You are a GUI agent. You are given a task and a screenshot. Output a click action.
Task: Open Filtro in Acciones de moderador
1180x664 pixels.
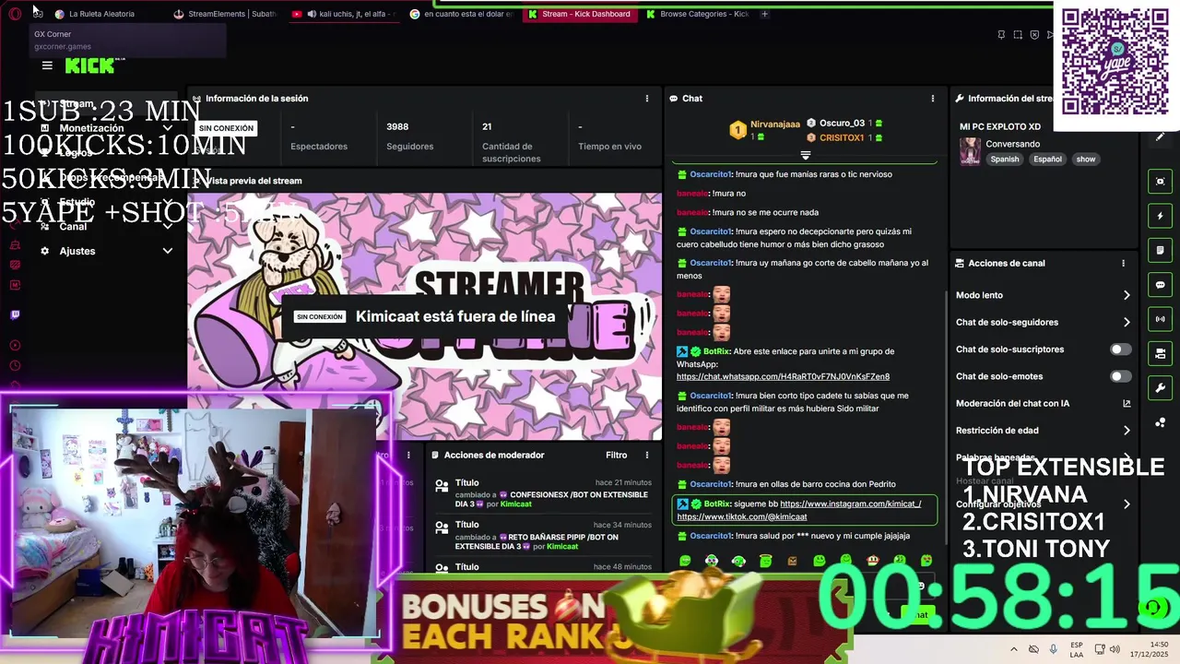[616, 455]
